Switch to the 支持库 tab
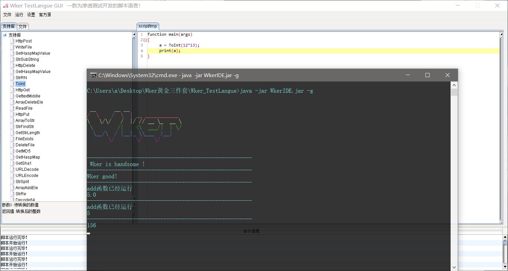 [8, 26]
